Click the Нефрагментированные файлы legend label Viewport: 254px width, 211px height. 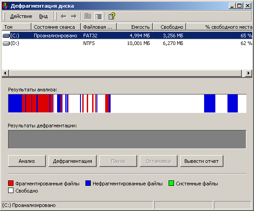[128, 184]
